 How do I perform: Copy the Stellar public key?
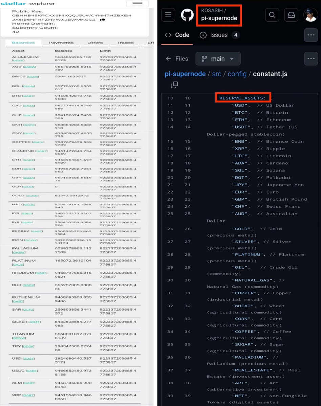point(102,20)
